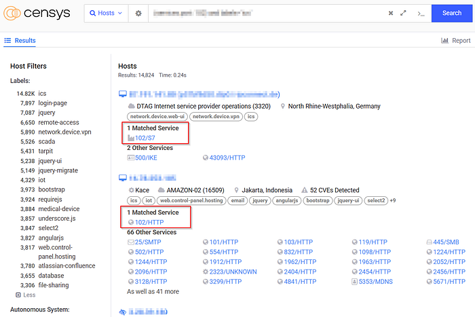Filter by medical-device label
475x317 pixels.
coord(59,209)
